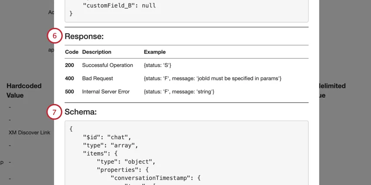
Task: Click the Bad Request description
Action: [97, 78]
